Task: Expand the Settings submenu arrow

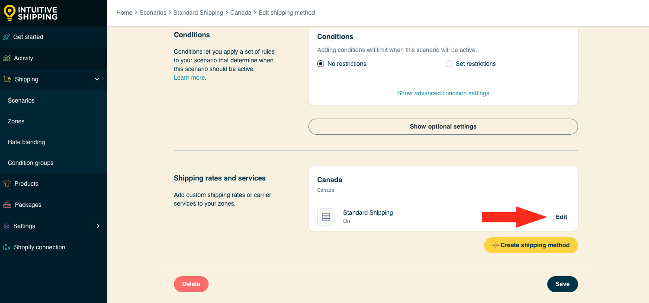Action: click(x=98, y=226)
